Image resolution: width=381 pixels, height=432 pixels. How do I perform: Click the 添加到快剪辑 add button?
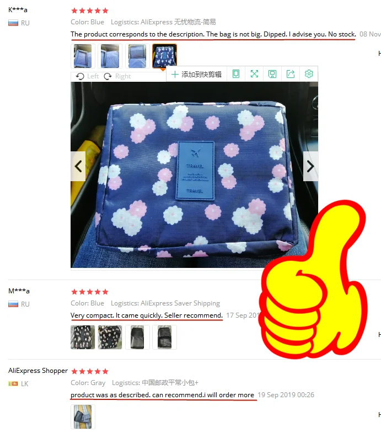click(196, 74)
